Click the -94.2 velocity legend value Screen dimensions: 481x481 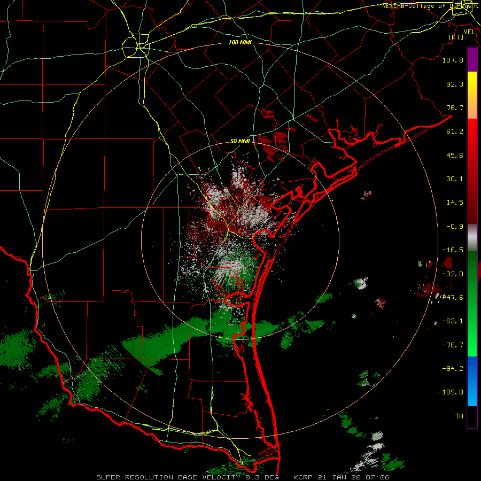pyautogui.click(x=453, y=369)
